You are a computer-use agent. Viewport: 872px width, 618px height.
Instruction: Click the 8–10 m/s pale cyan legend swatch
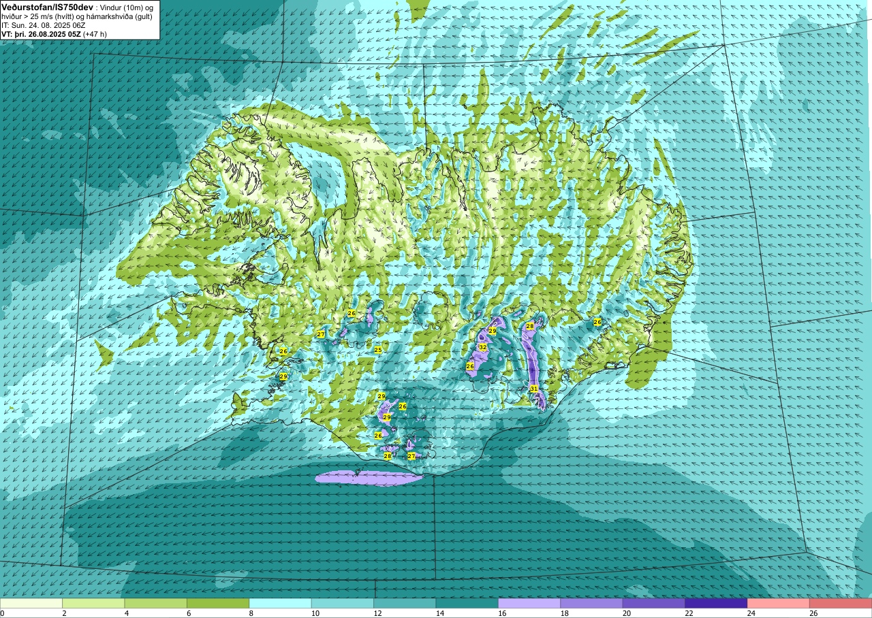click(x=280, y=603)
